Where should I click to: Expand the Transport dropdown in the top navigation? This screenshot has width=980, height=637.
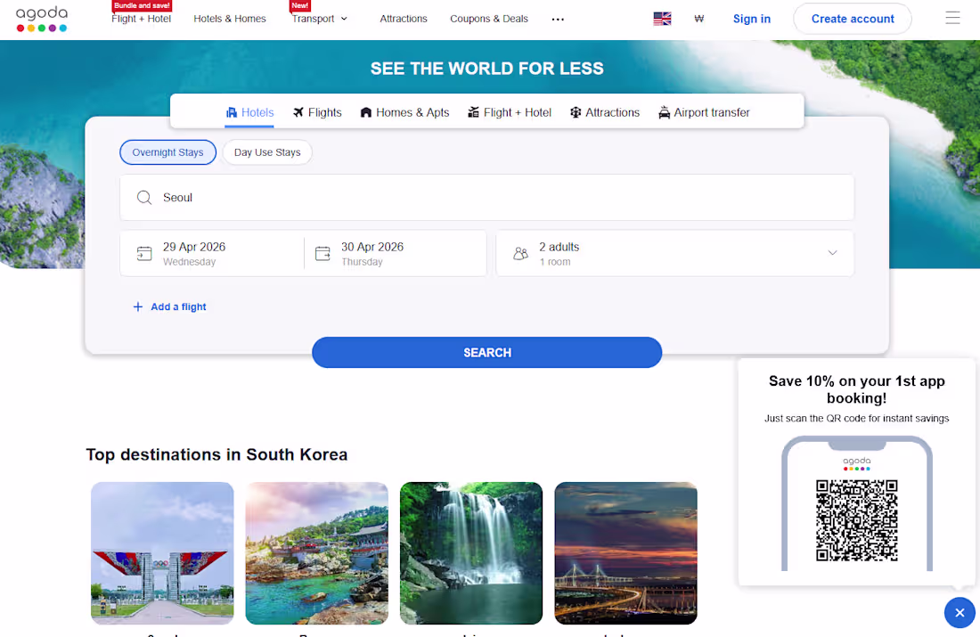320,19
